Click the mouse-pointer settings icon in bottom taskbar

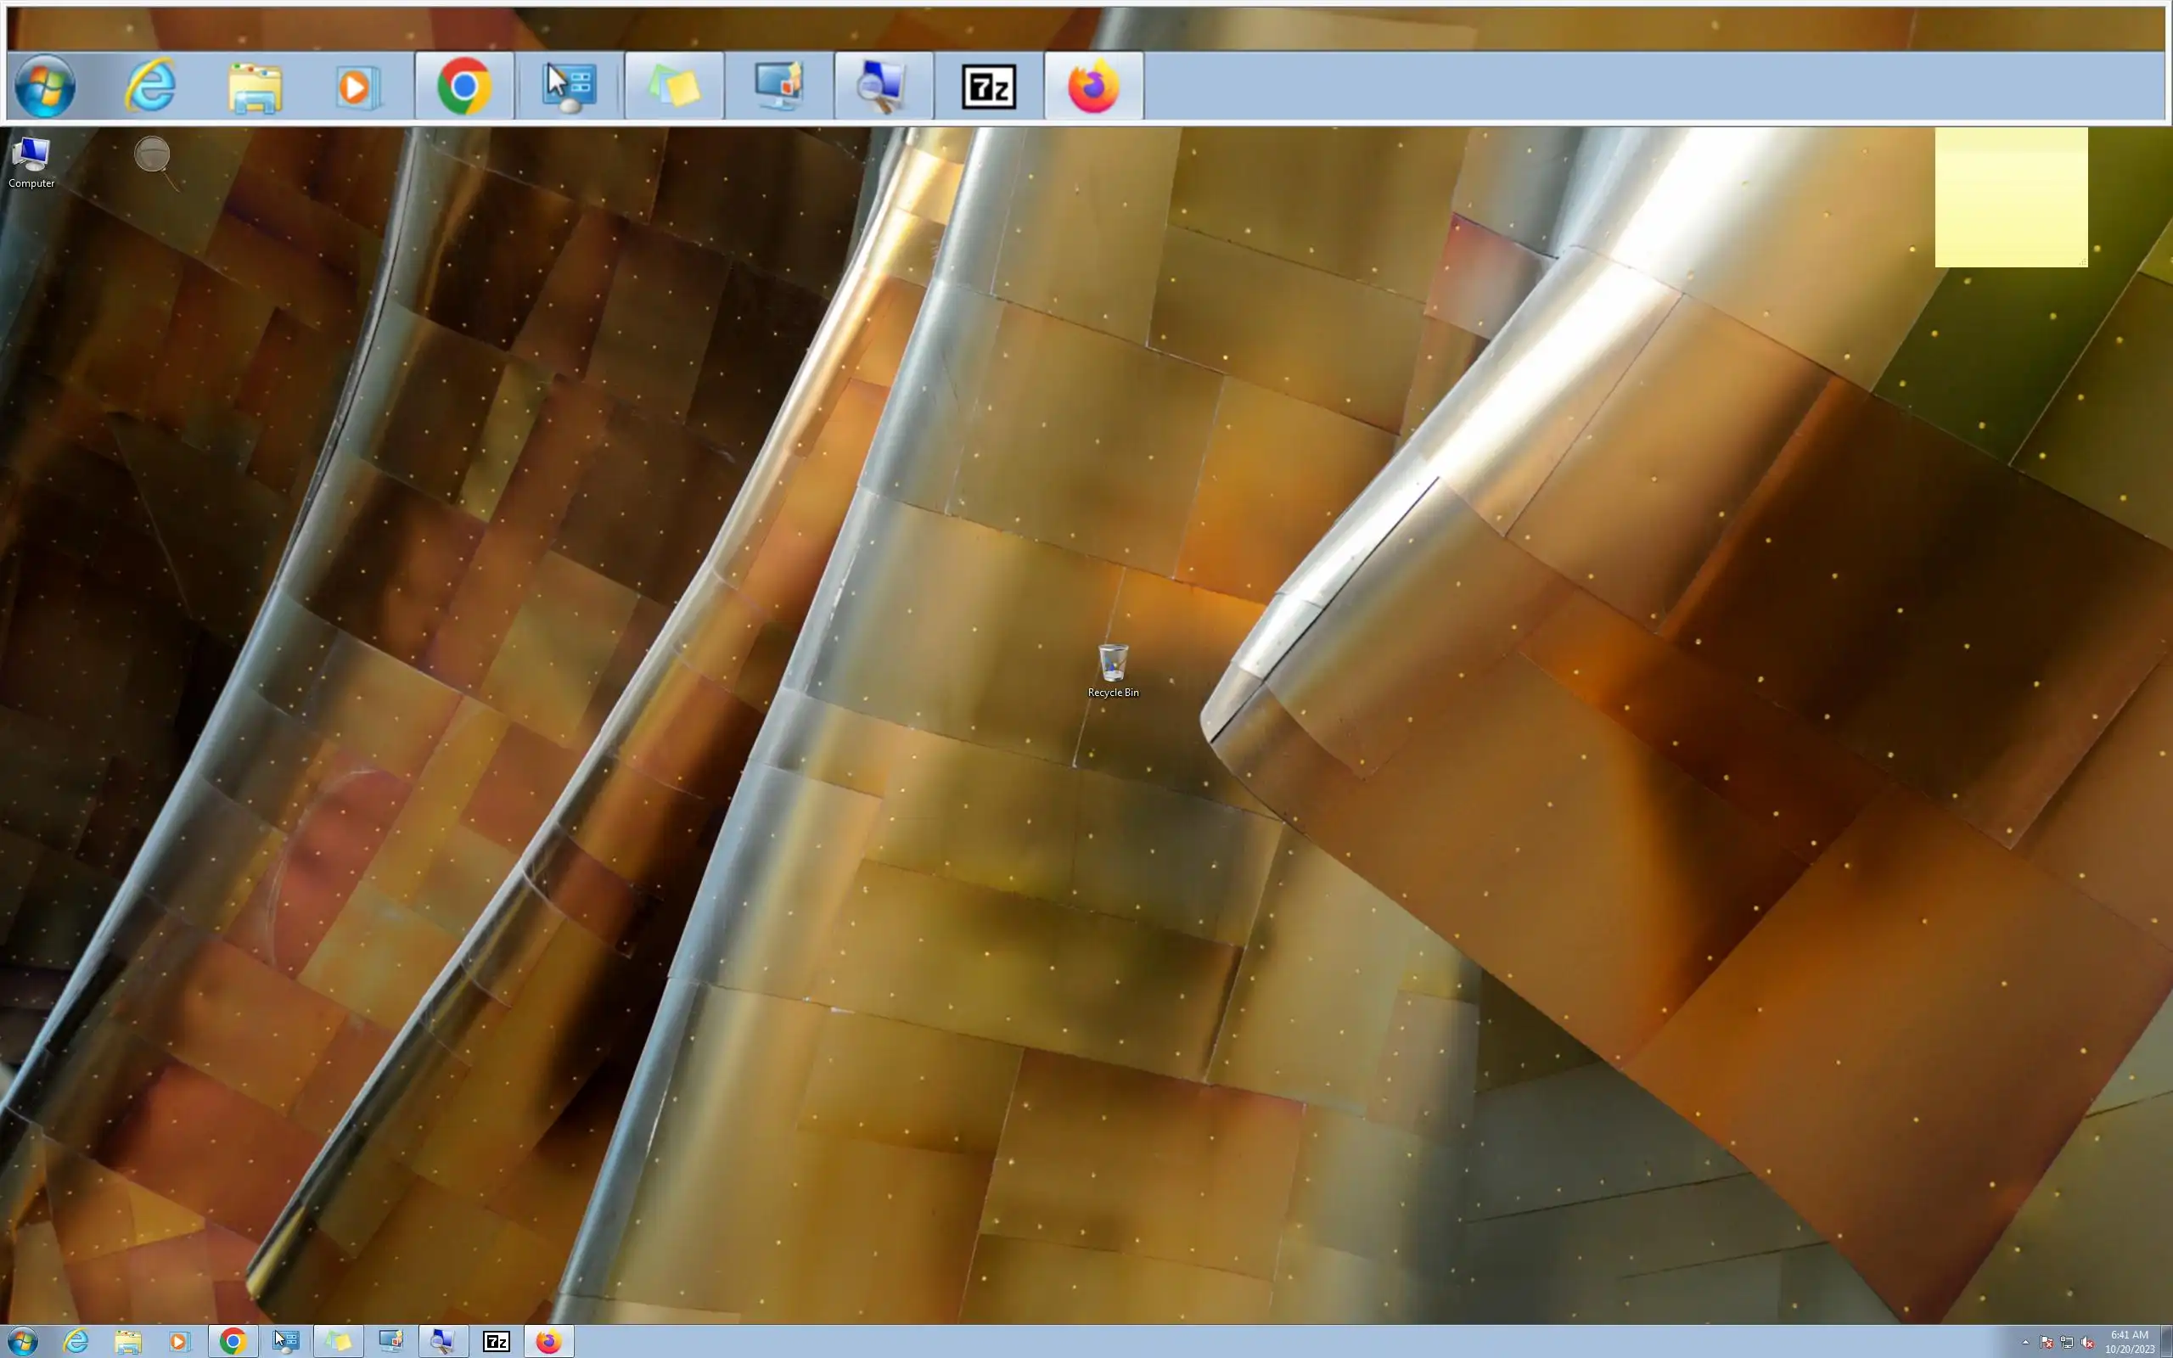(285, 1342)
